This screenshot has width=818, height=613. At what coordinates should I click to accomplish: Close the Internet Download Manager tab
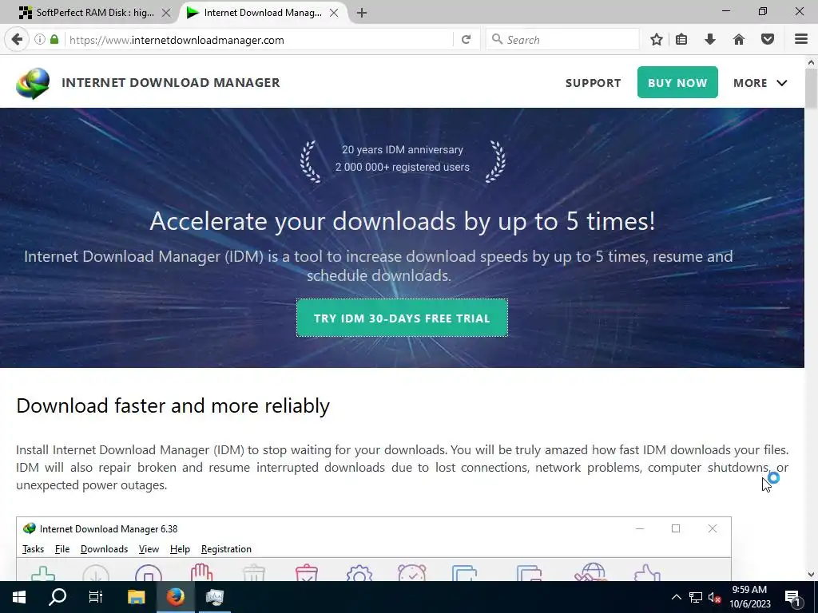(x=335, y=13)
